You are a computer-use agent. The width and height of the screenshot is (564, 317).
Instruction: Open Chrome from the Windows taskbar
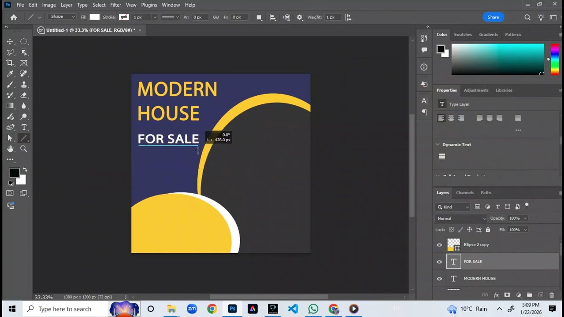point(212,309)
